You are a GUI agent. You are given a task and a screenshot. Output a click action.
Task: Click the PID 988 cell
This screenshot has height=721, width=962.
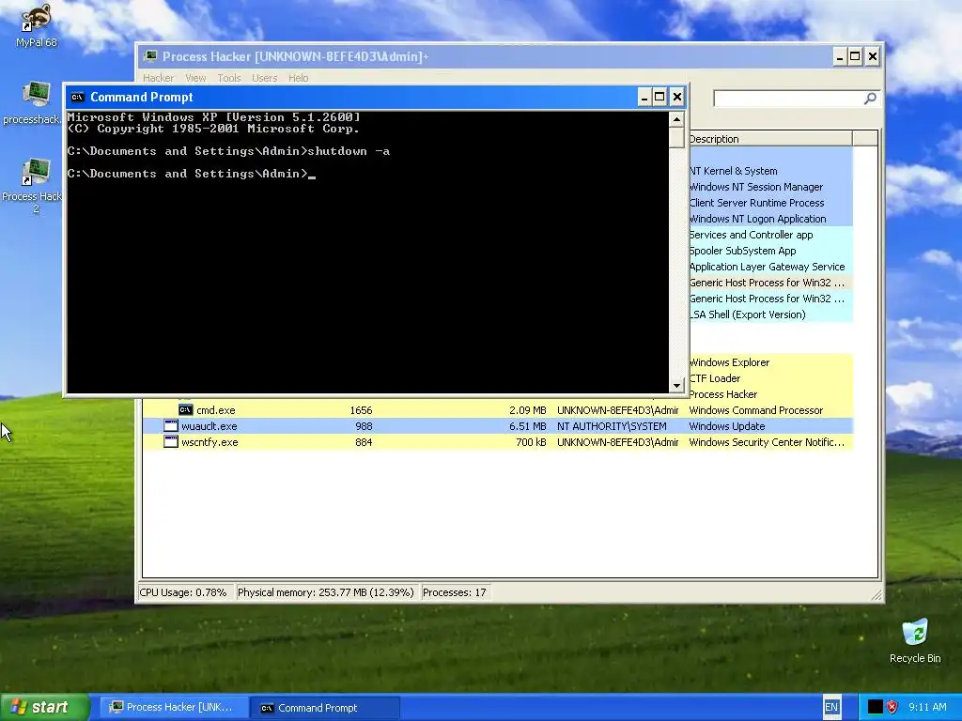364,426
